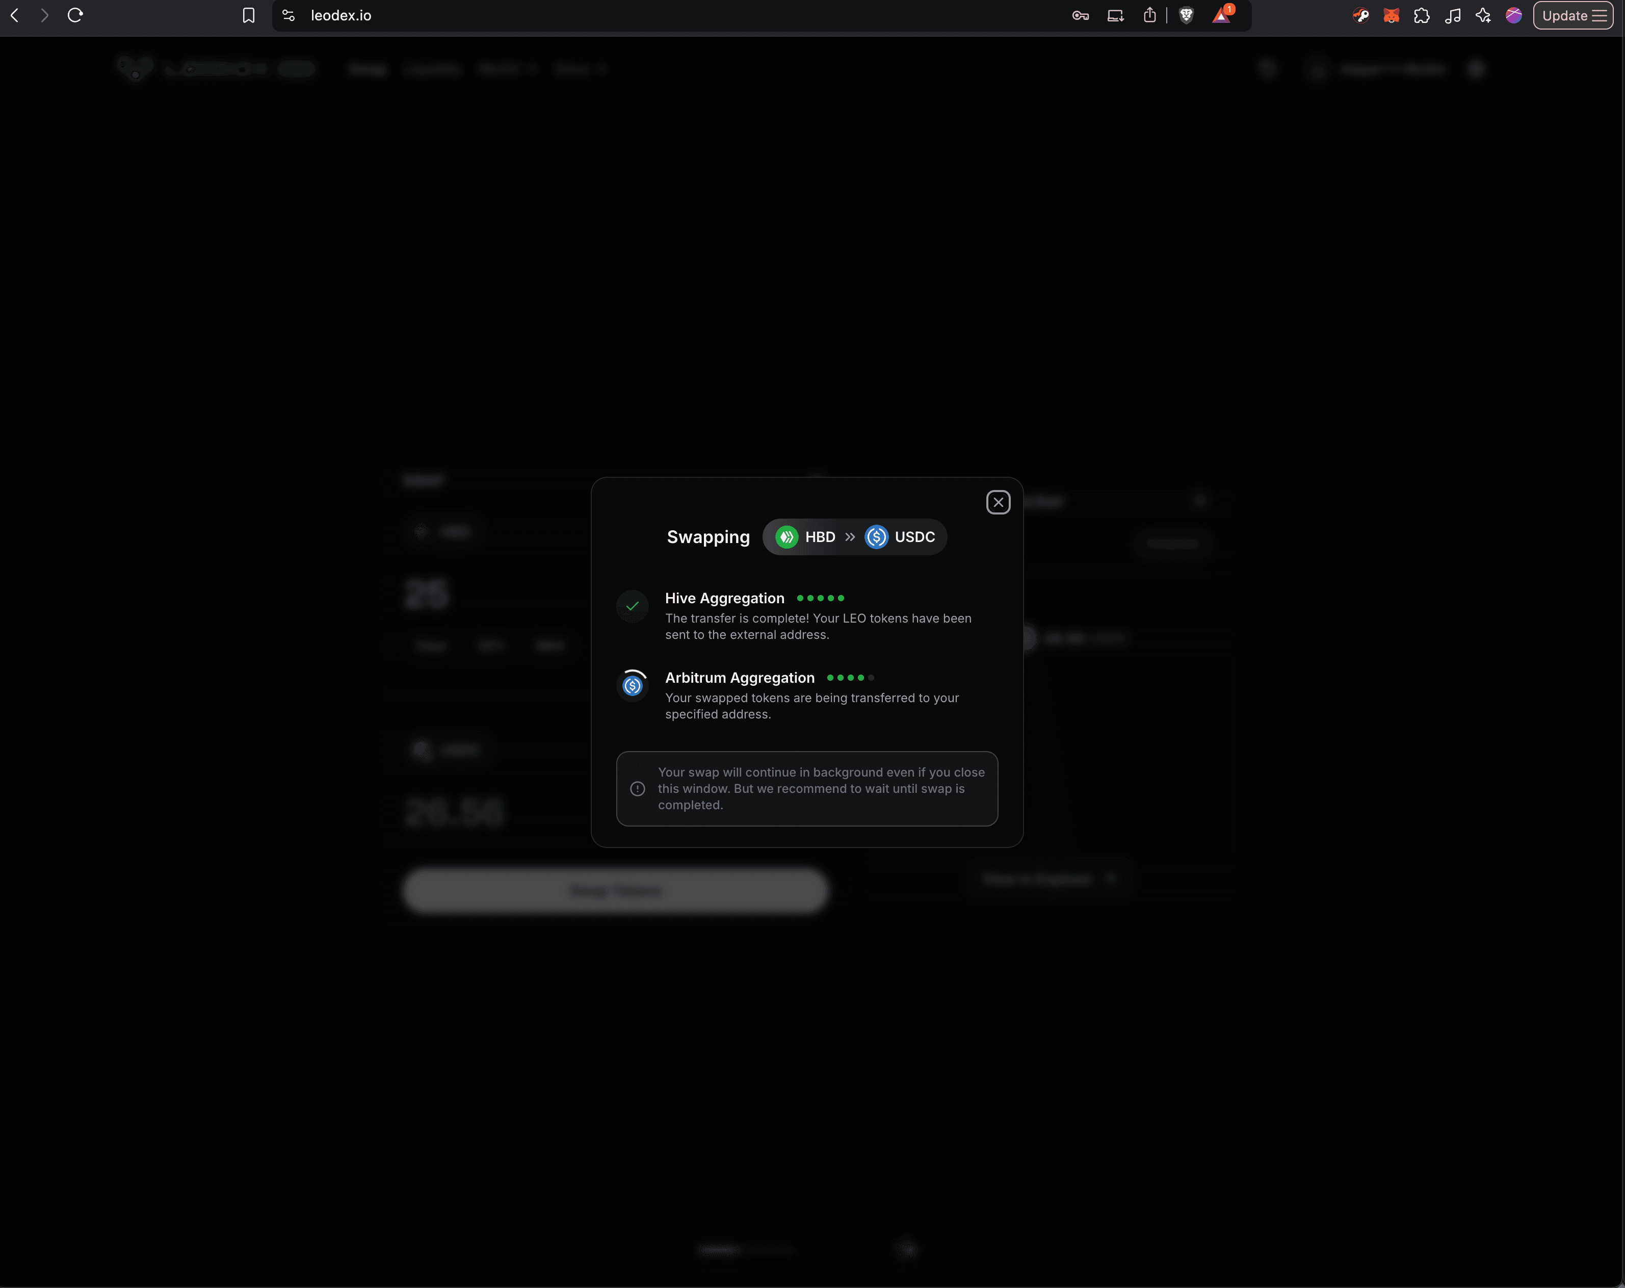Close the Swapping dialog with the X
This screenshot has height=1288, width=1625.
point(998,502)
